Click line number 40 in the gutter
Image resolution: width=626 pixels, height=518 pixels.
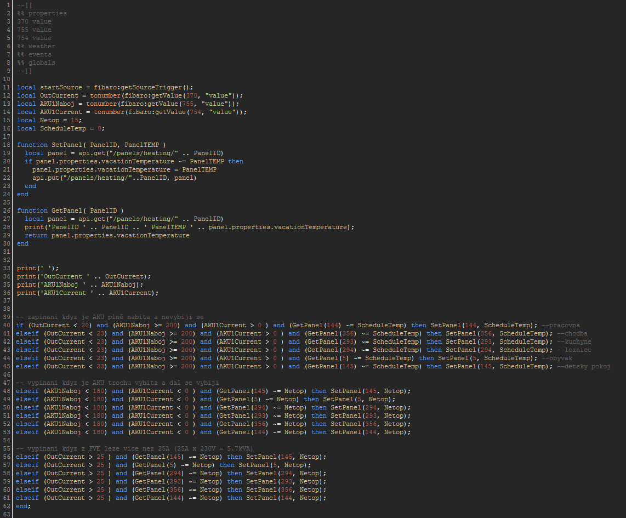(7, 325)
